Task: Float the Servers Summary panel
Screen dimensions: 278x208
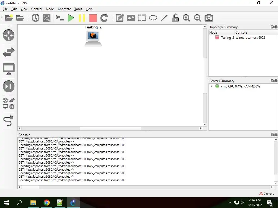Action: [272, 81]
